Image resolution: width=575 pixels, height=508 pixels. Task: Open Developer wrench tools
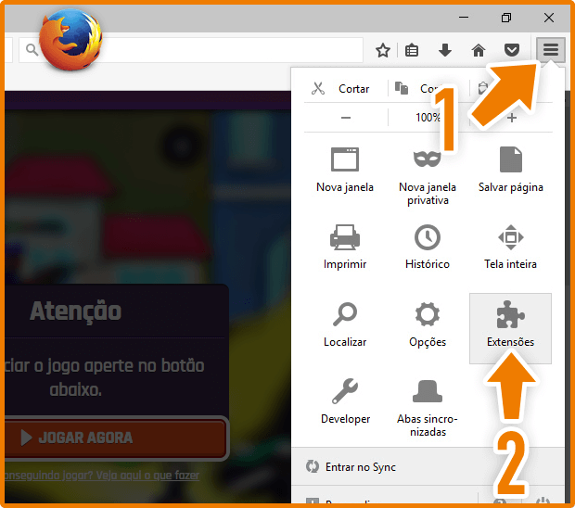pos(345,401)
